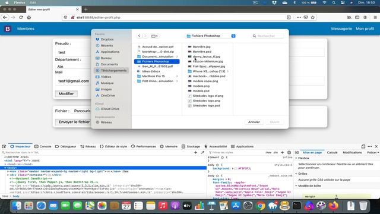Open Firefox home page

point(29,17)
